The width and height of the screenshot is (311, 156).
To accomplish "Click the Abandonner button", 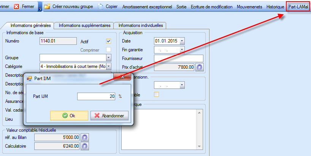I will coord(109,115).
